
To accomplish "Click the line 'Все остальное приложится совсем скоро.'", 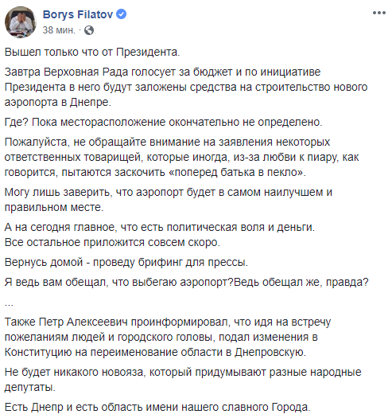I will pos(112,242).
